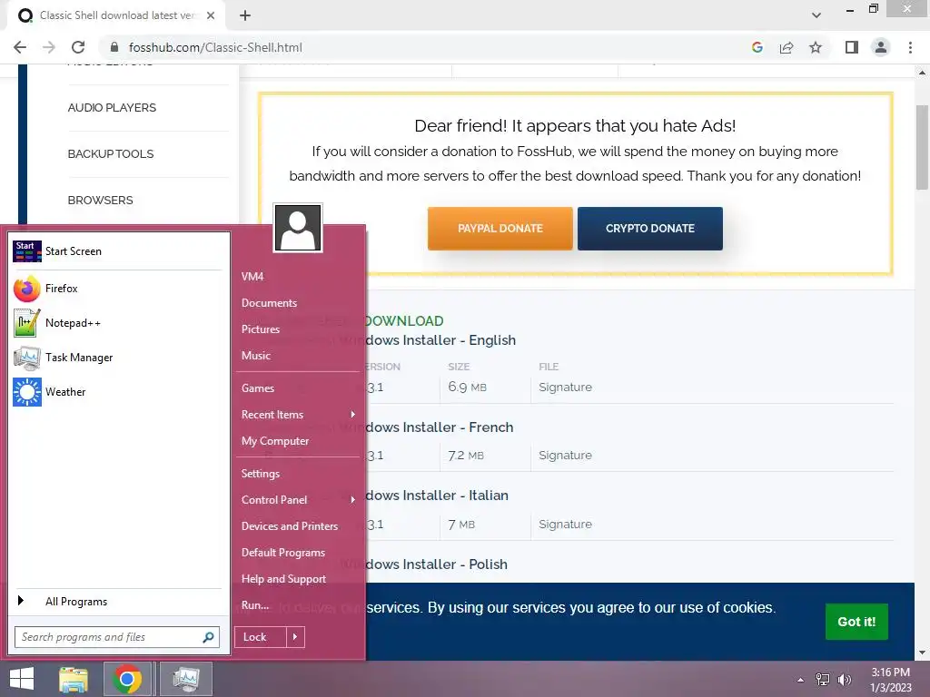This screenshot has height=697, width=930.
Task: Bookmark this page with the star
Action: coord(816,47)
